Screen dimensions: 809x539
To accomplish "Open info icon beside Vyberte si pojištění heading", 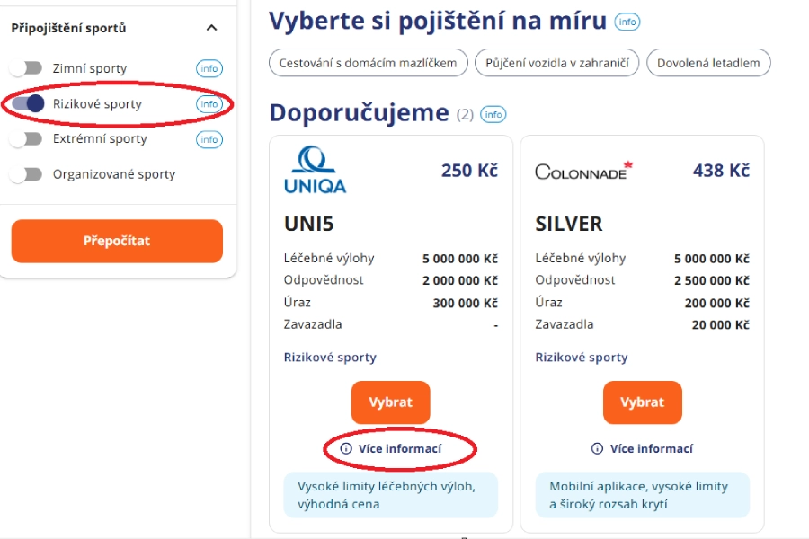I will pos(627,22).
